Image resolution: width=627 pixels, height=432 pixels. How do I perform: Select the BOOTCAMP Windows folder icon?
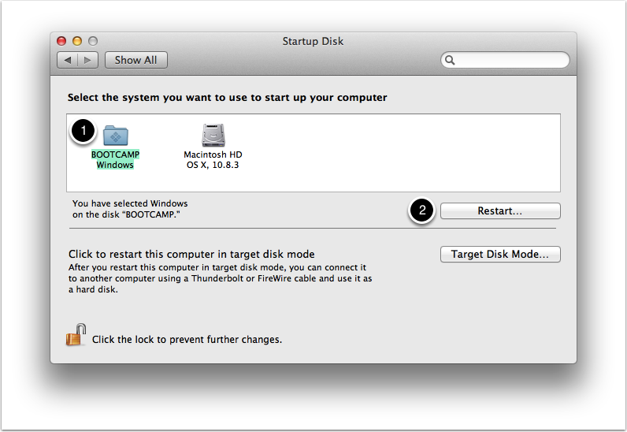(116, 135)
